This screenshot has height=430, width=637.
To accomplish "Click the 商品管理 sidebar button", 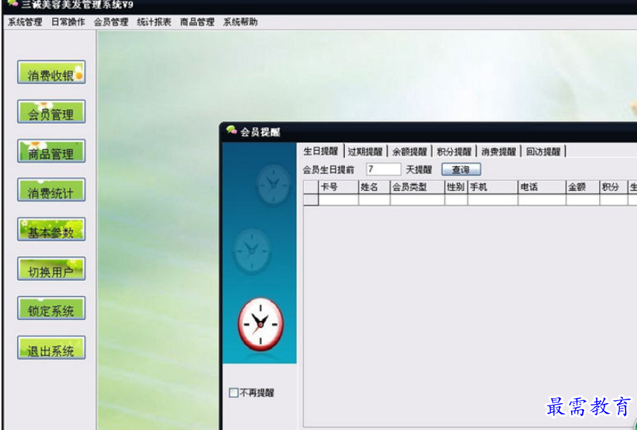I will (x=51, y=151).
